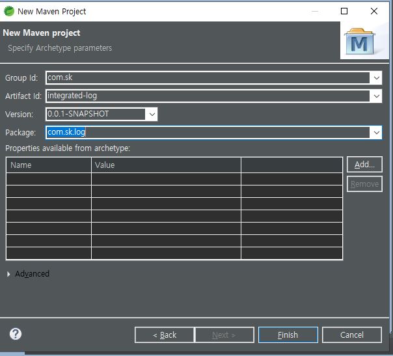Open the Package dropdown arrow
393x356 pixels.
tap(376, 133)
